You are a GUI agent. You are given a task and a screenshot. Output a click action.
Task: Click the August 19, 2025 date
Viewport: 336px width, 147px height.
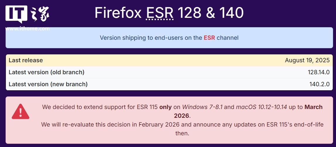pos(307,60)
